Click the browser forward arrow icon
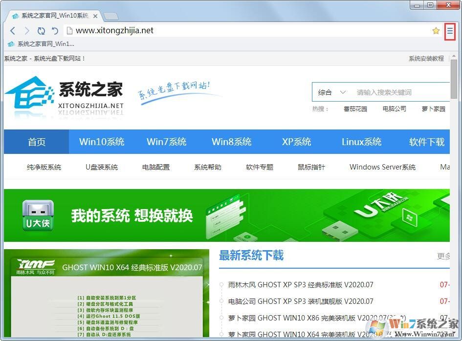 (27, 30)
